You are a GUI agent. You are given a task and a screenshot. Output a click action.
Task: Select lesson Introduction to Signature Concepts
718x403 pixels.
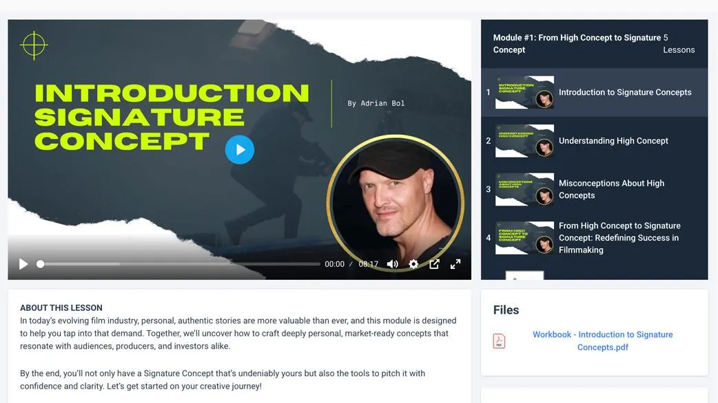595,92
